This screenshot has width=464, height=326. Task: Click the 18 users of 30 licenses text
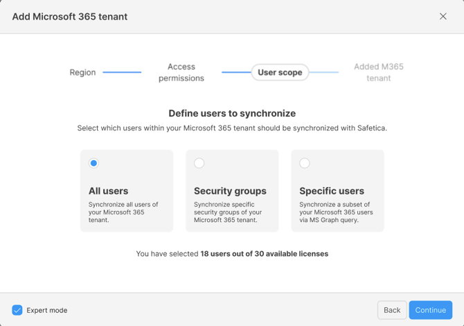click(264, 254)
